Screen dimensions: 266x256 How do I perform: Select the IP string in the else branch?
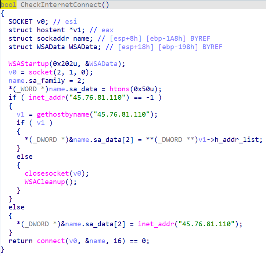click(x=206, y=224)
